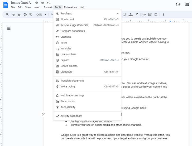Show the document outline
The image size is (192, 146).
tap(9, 28)
